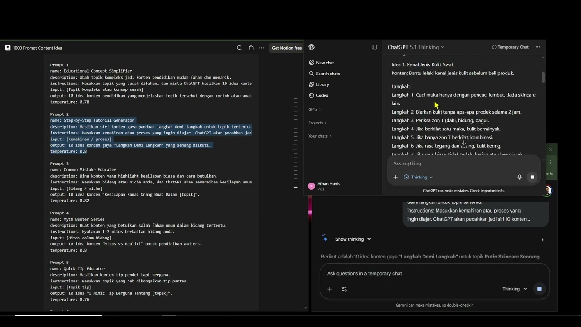This screenshot has height=327, width=581.
Task: Click Notion page outline minimap
Action: [295, 141]
